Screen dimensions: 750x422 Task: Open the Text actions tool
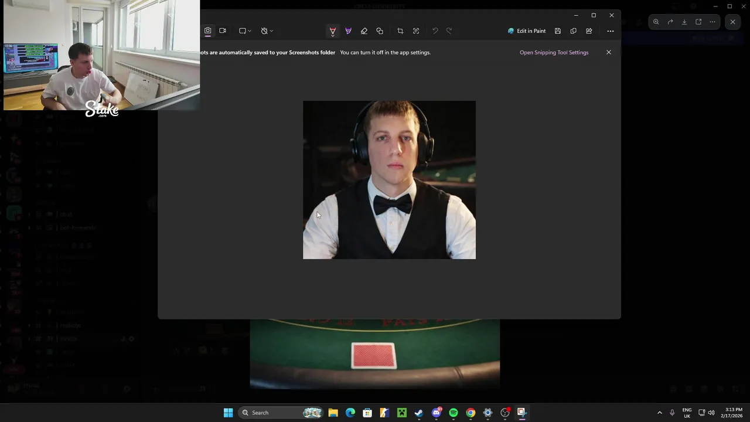click(416, 30)
